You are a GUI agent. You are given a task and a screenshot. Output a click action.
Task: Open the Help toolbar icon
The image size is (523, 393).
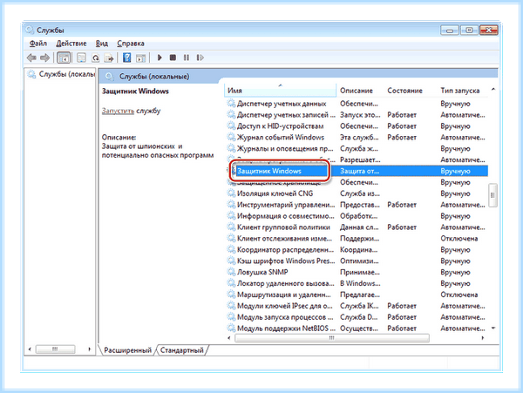[126, 58]
